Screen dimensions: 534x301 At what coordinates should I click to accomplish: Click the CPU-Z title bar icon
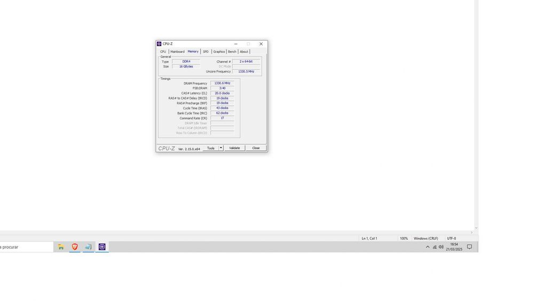[x=159, y=44]
